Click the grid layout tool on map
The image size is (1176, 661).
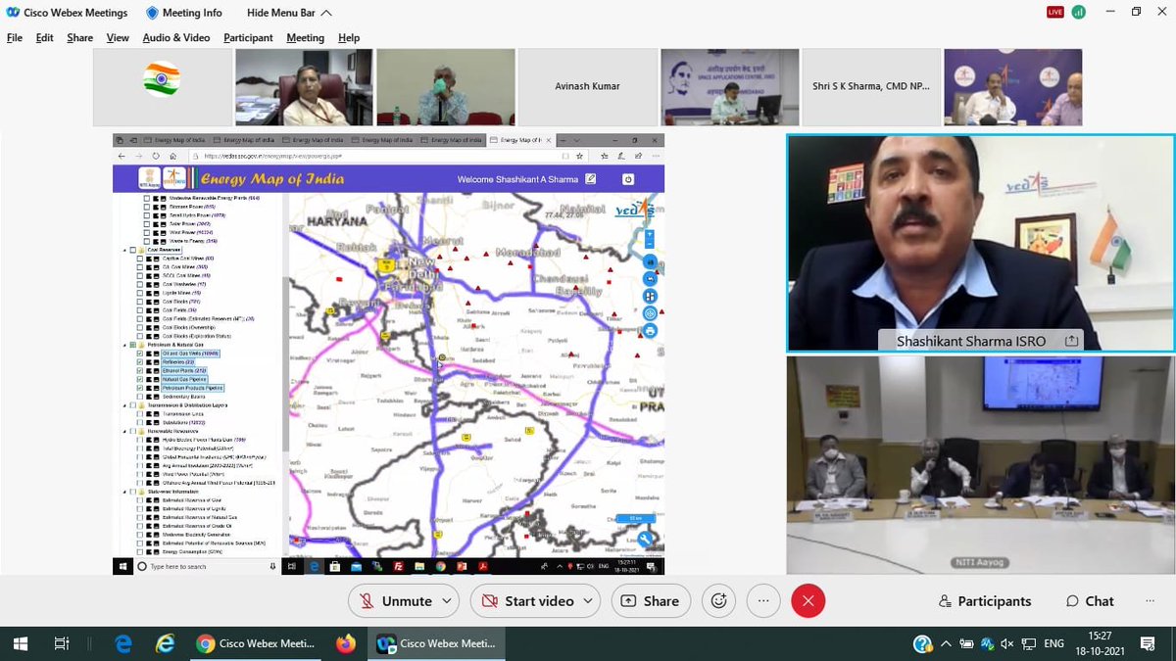[650, 297]
